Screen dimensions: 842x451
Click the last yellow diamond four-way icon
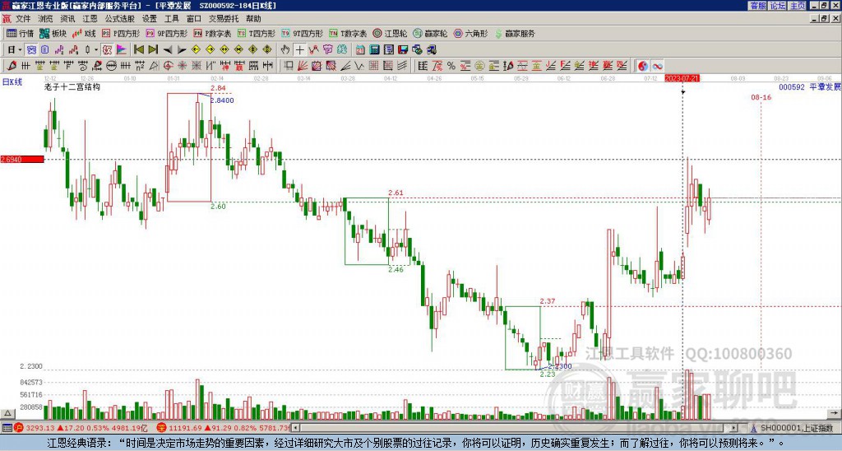tap(267, 50)
